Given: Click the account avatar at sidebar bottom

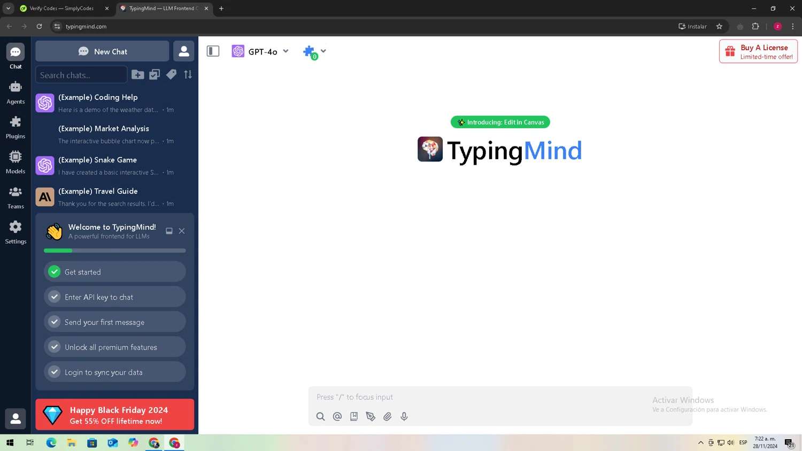Looking at the screenshot, I should [16, 419].
